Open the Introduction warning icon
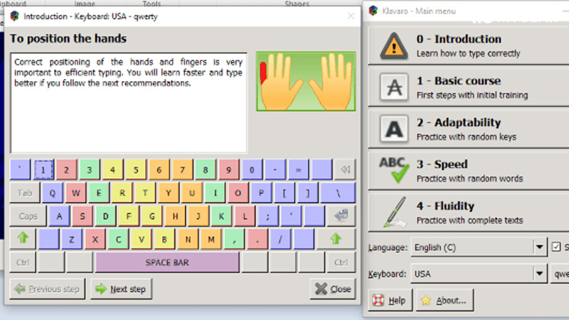569x320 pixels. [x=392, y=46]
